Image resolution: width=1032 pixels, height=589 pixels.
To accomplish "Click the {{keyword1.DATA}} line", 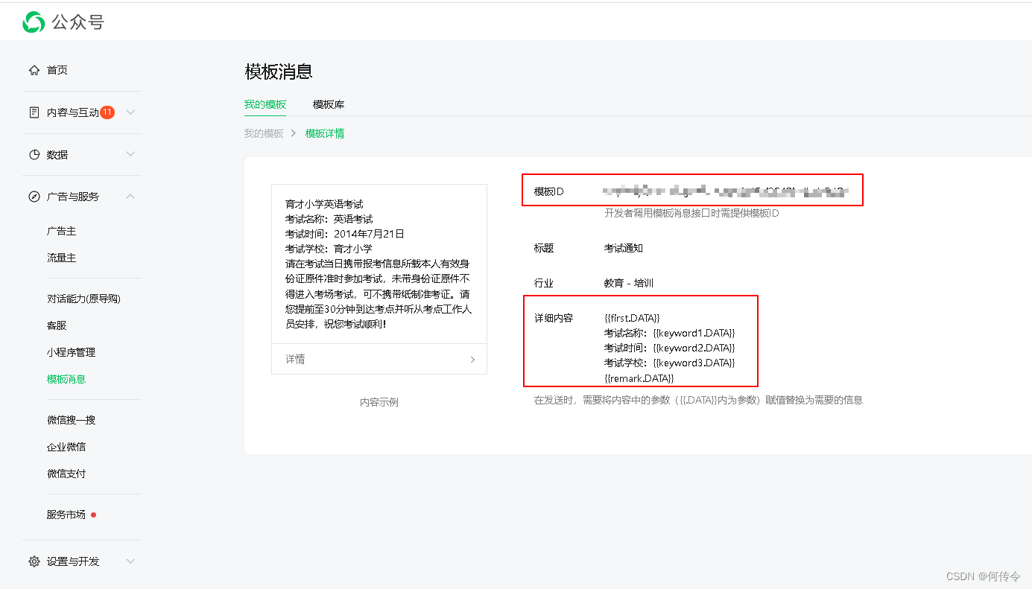I will 669,333.
